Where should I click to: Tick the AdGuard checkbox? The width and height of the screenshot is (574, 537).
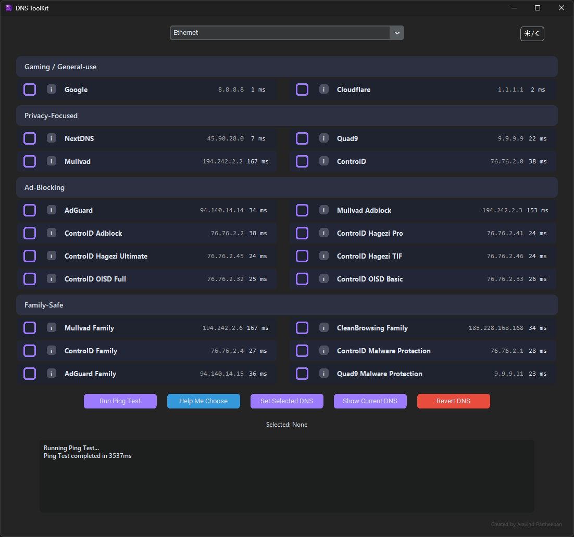click(30, 210)
